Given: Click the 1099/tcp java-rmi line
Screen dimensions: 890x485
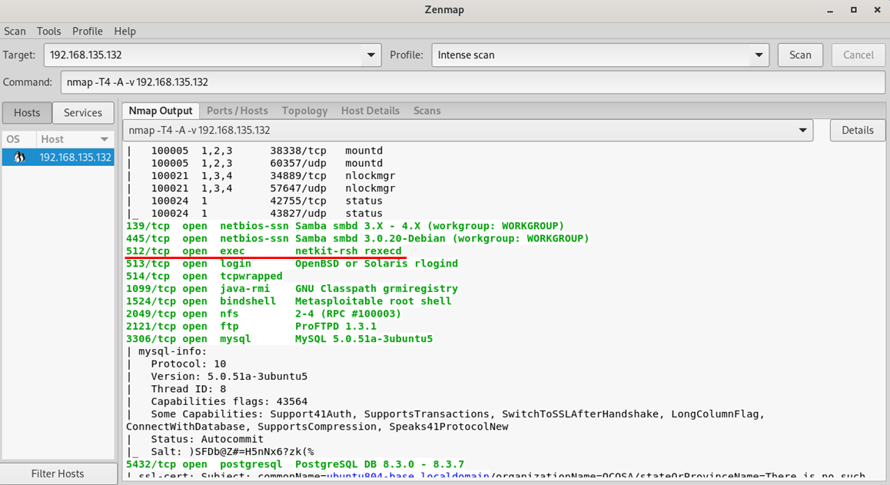Looking at the screenshot, I should [x=292, y=288].
